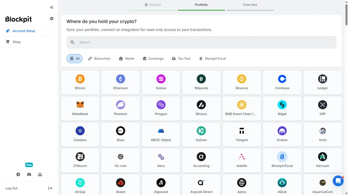Pick the Coinbase card
The image size is (348, 195).
click(282, 83)
